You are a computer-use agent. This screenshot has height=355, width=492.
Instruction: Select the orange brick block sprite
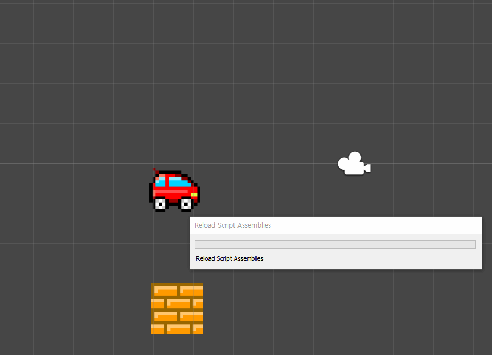177,308
